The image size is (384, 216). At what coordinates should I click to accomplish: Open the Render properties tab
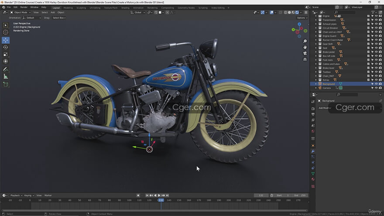(313, 109)
